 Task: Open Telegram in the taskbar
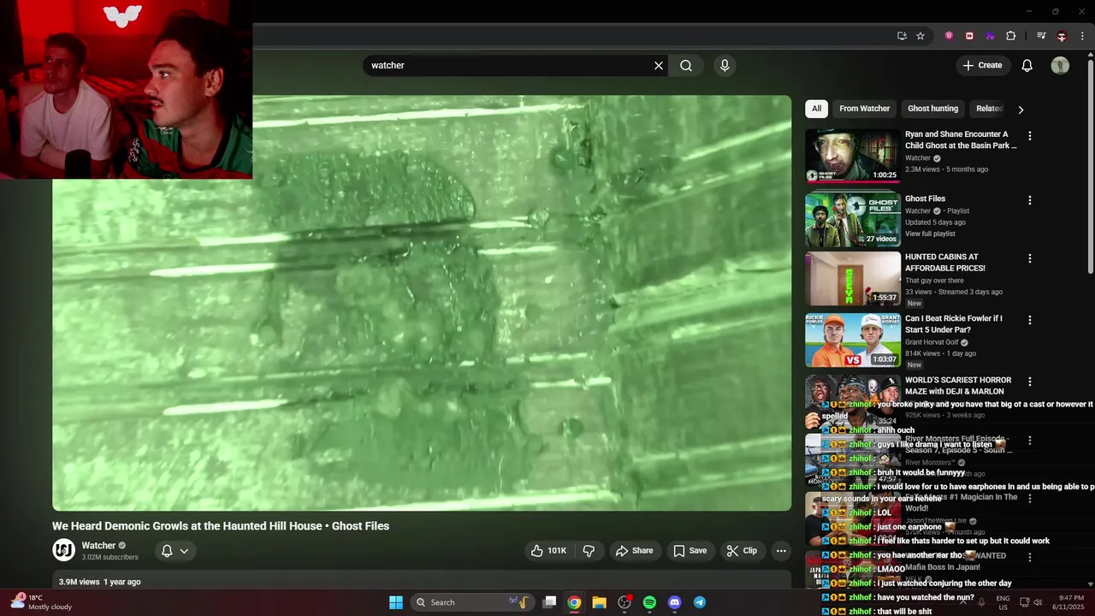coord(699,602)
